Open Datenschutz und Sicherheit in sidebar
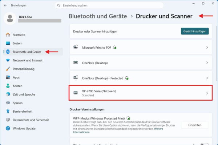The image size is (218, 145). click(x=33, y=120)
